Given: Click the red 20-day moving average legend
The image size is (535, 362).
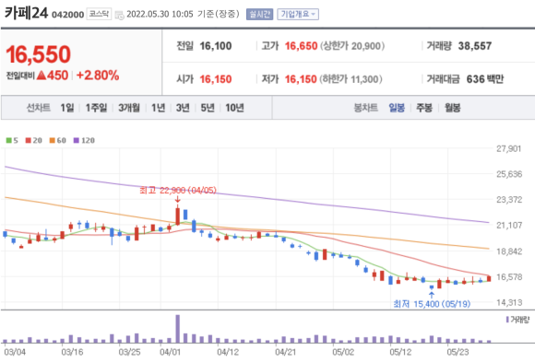Looking at the screenshot, I should click(34, 140).
